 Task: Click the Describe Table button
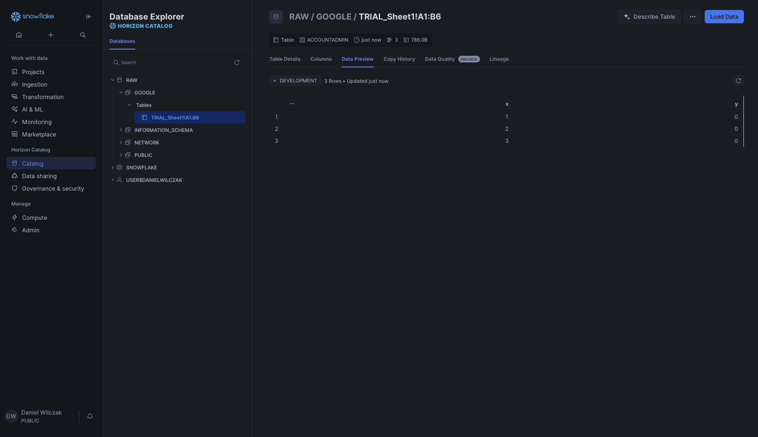coord(649,17)
